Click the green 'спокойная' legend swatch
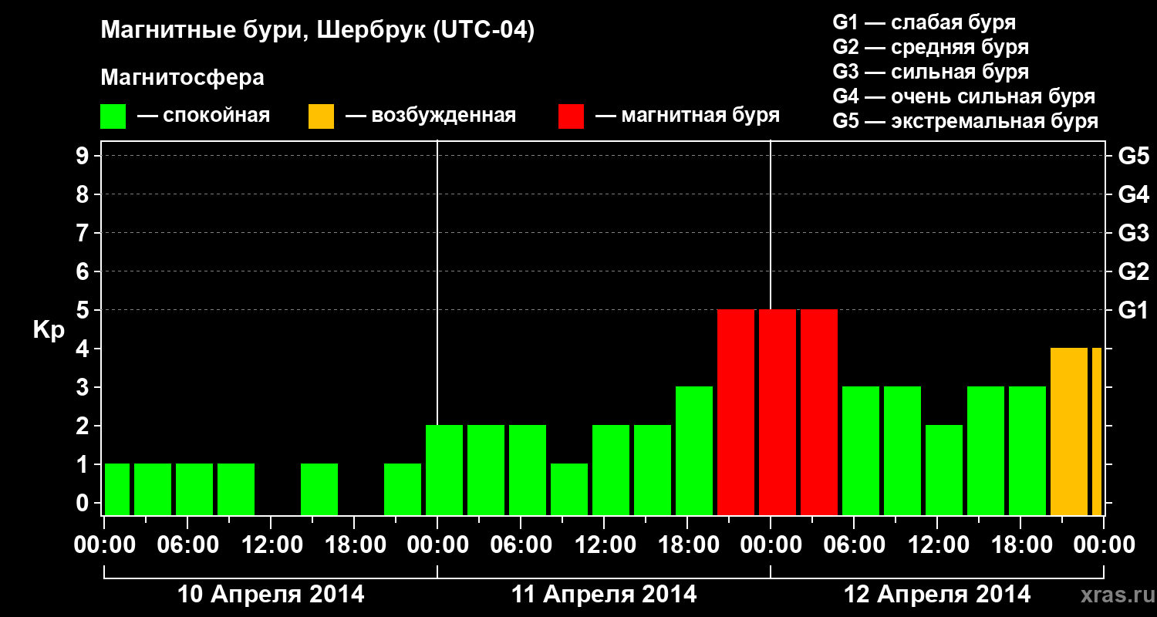1157x617 pixels. pos(113,116)
